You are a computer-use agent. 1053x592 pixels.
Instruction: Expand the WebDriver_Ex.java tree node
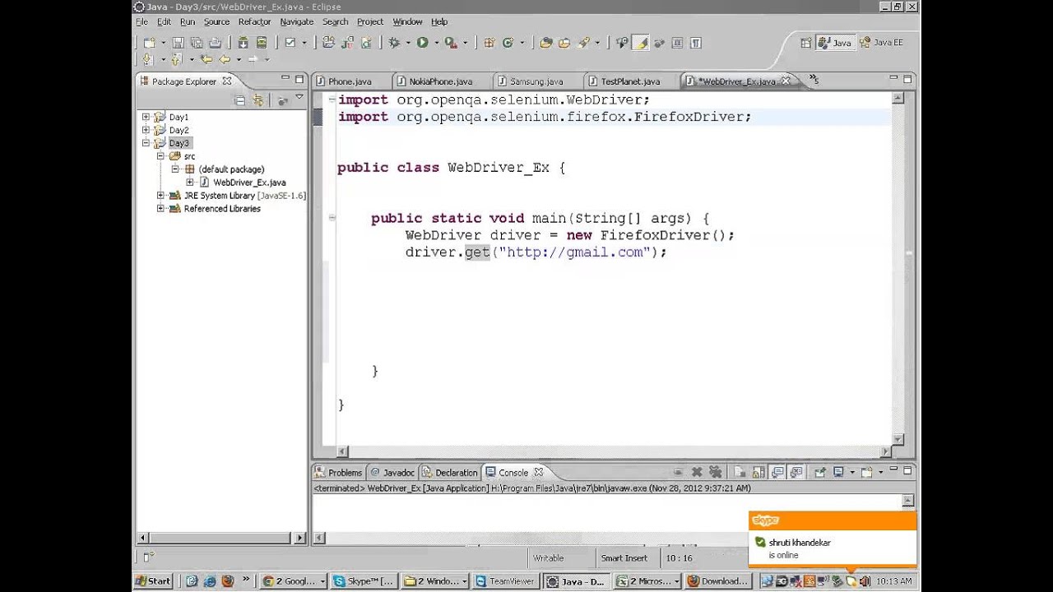point(190,182)
